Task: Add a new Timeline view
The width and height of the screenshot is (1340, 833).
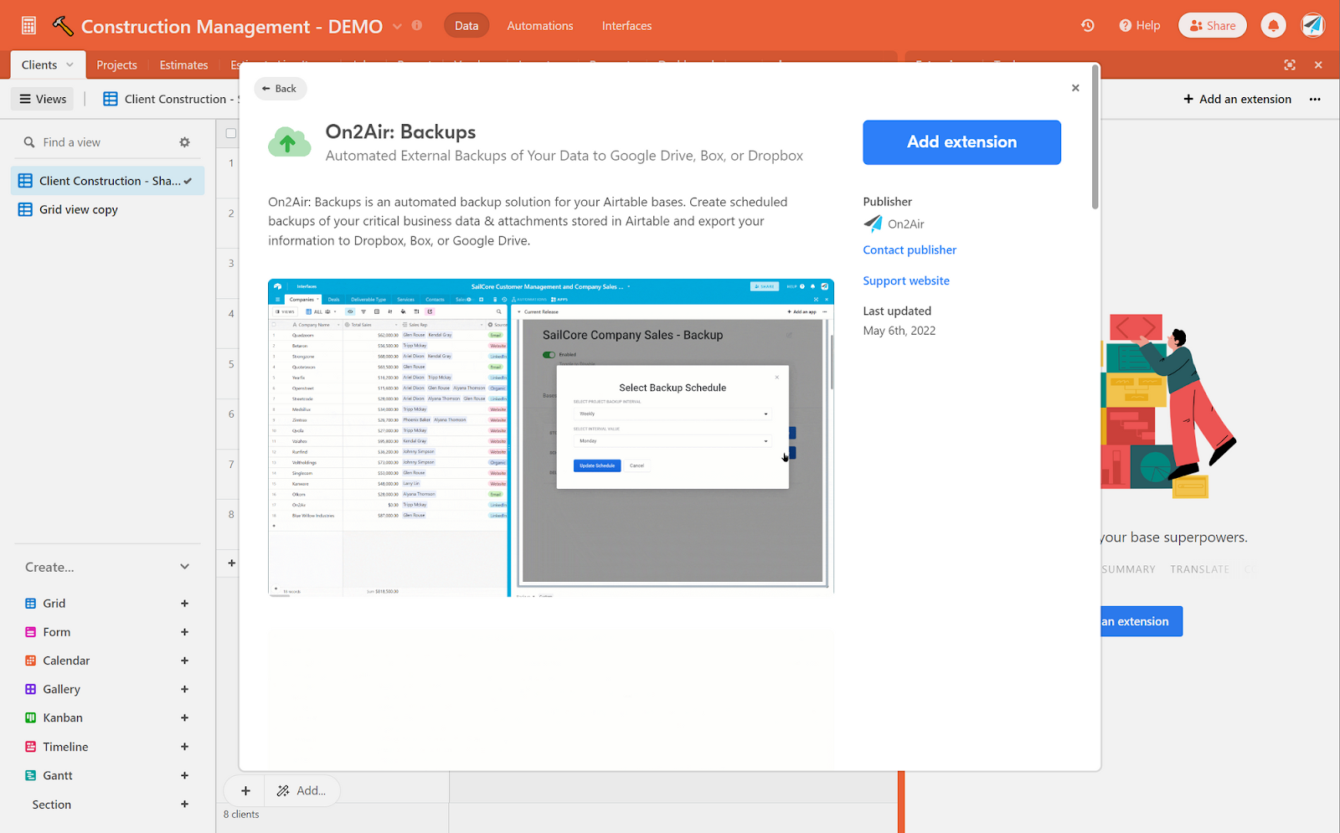Action: coord(184,747)
